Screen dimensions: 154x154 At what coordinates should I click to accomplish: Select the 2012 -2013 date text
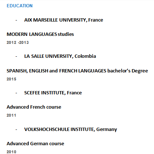click(18, 42)
